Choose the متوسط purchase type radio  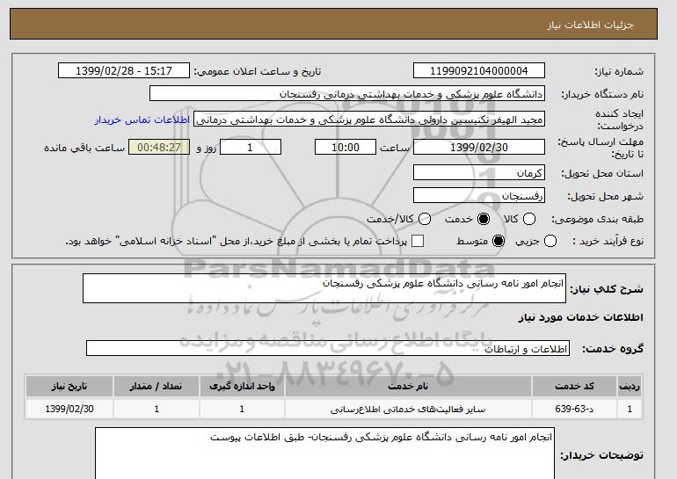499,241
